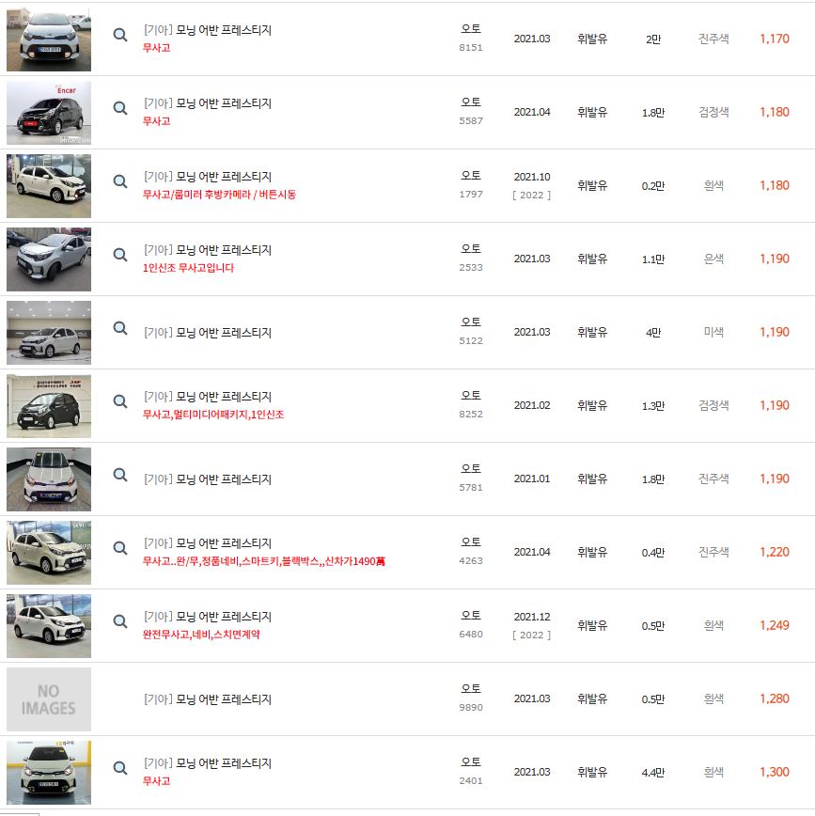The image size is (815, 816).
Task: Click mileage 4.4만
Action: pos(653,773)
